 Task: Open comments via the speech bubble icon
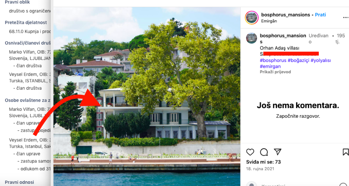(x=264, y=152)
